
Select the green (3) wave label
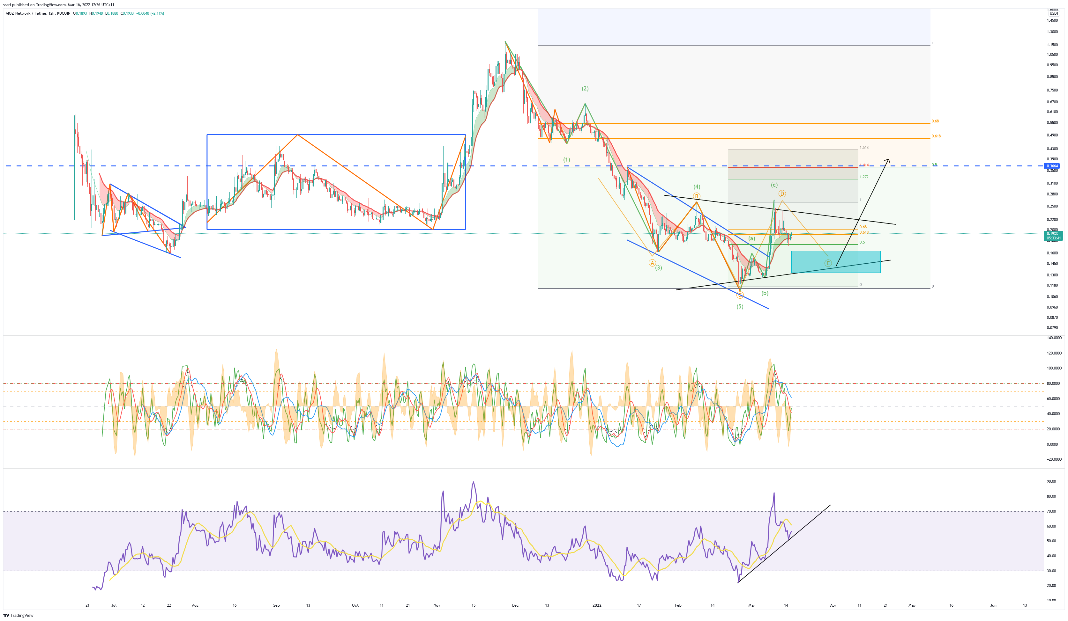(x=658, y=267)
